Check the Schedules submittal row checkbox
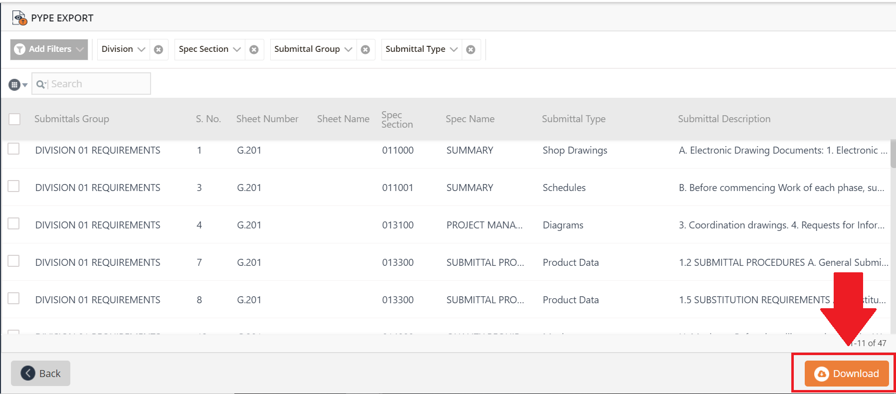The width and height of the screenshot is (896, 394). [14, 187]
